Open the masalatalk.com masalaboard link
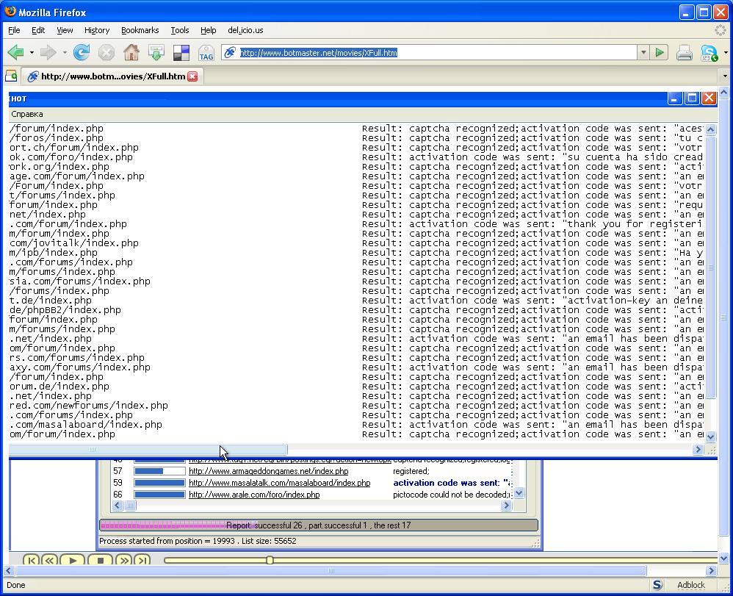The height and width of the screenshot is (596, 733). click(x=279, y=483)
